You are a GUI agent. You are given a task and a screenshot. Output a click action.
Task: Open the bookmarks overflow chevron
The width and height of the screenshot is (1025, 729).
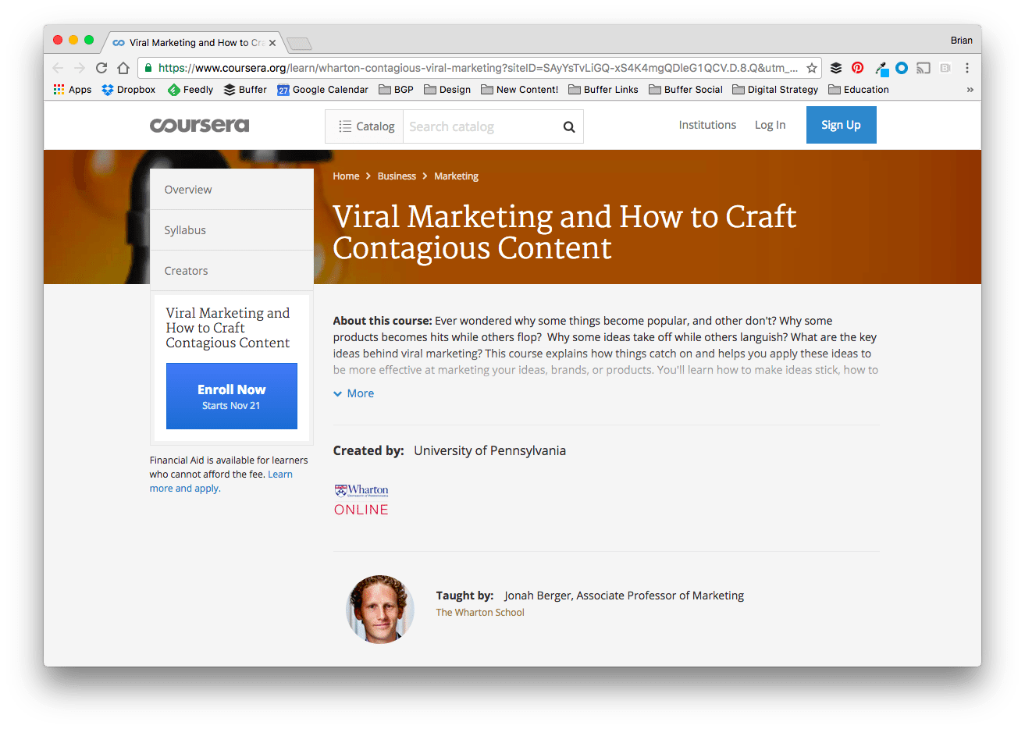970,89
